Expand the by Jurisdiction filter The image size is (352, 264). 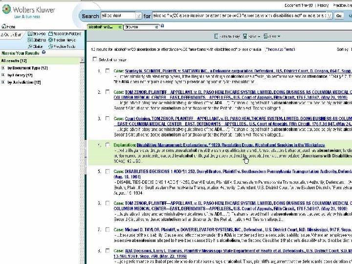(3, 82)
